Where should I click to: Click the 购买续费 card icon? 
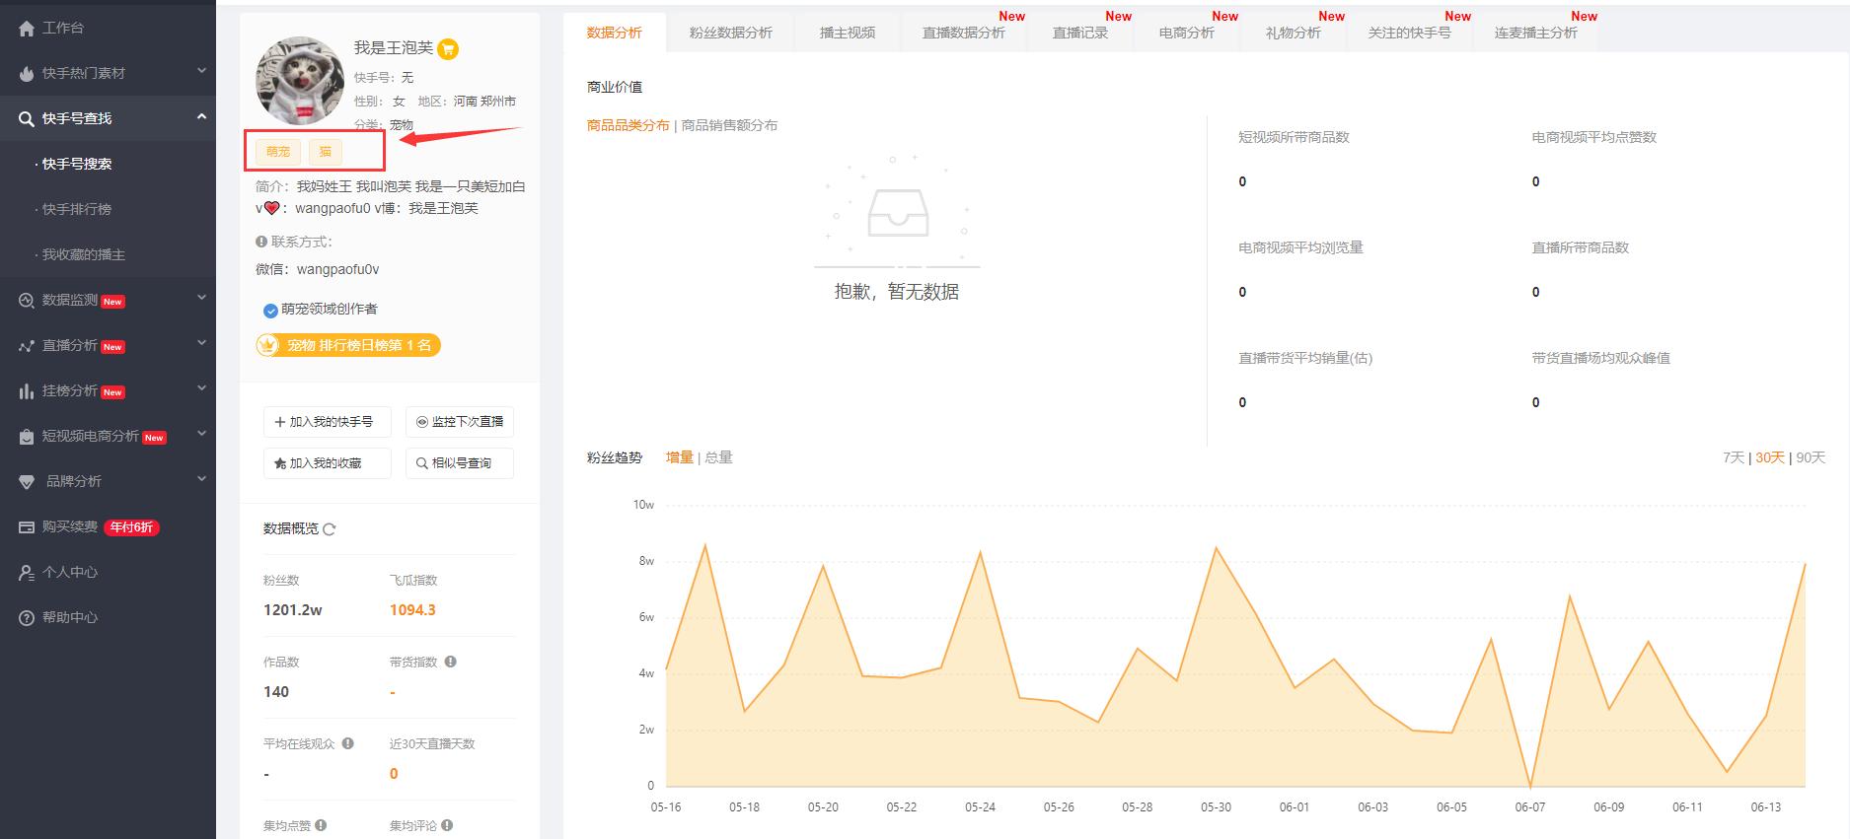tap(27, 526)
